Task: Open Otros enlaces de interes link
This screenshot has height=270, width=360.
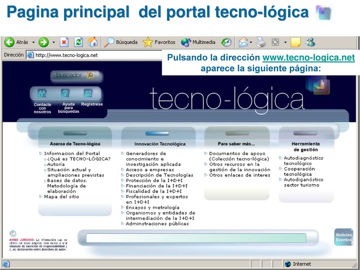Action: coord(240,175)
